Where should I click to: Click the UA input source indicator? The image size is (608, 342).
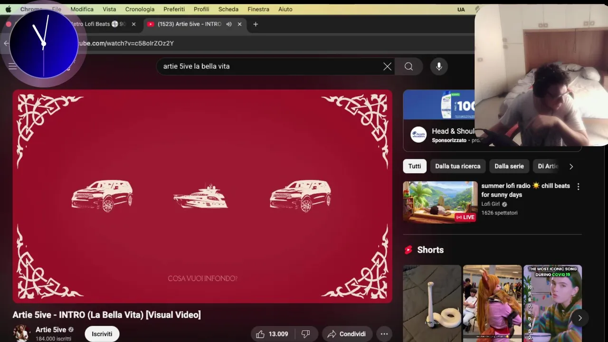461,9
